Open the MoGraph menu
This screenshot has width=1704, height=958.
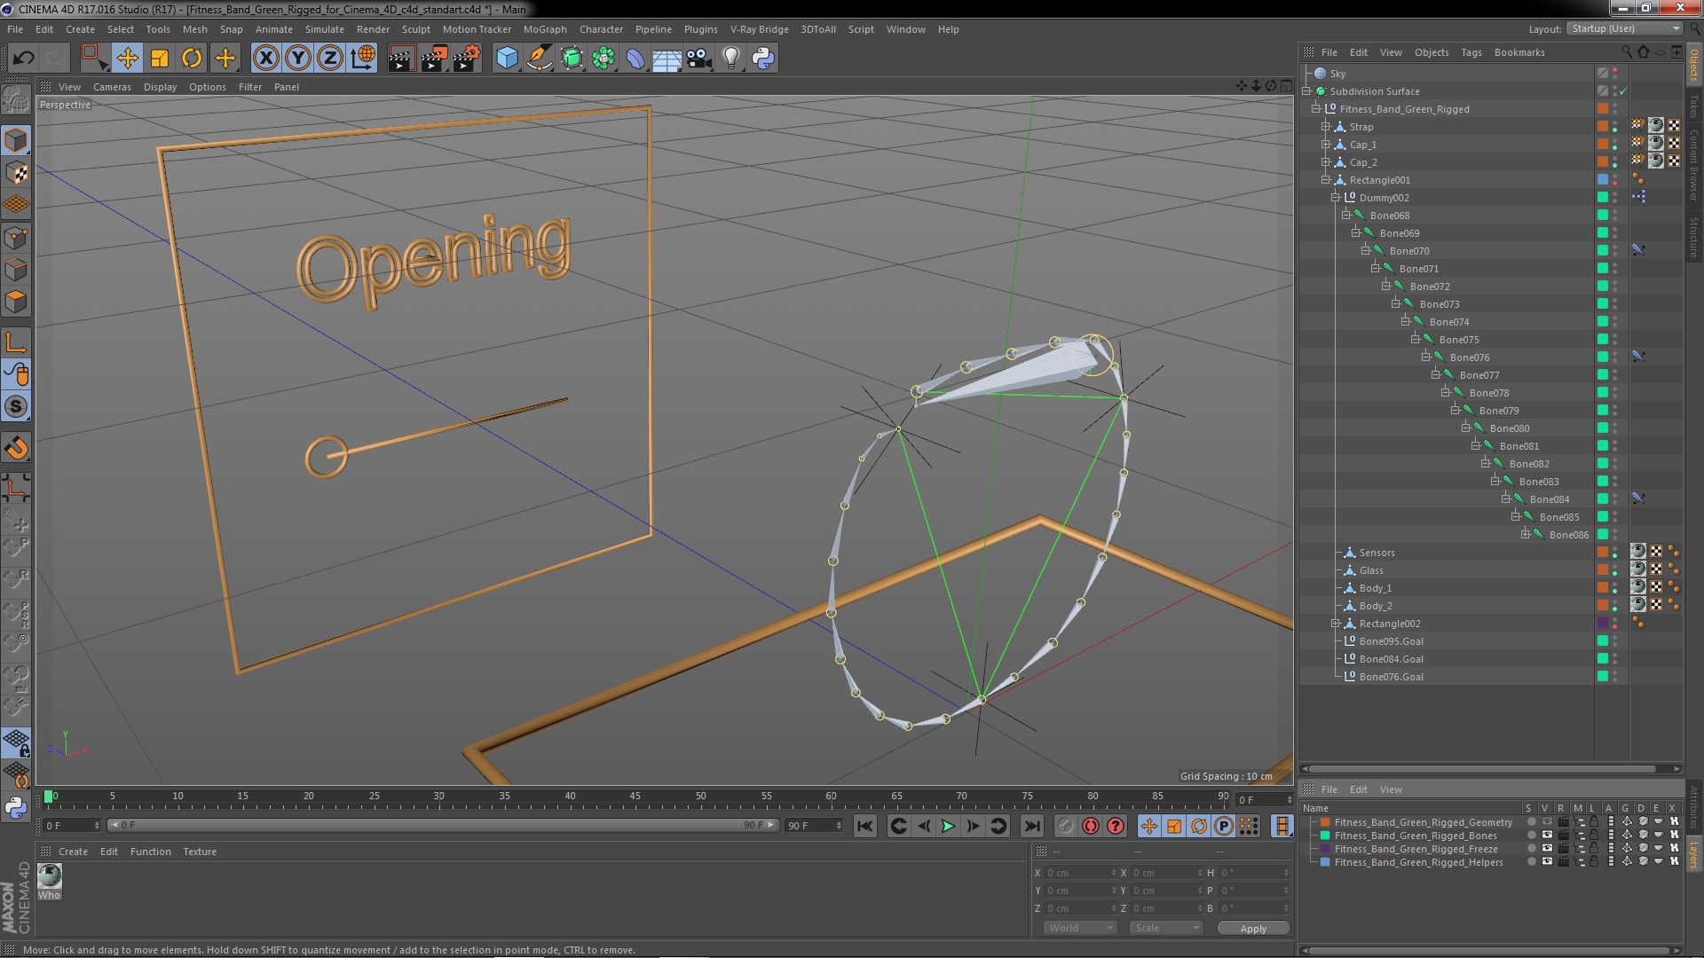coord(545,29)
